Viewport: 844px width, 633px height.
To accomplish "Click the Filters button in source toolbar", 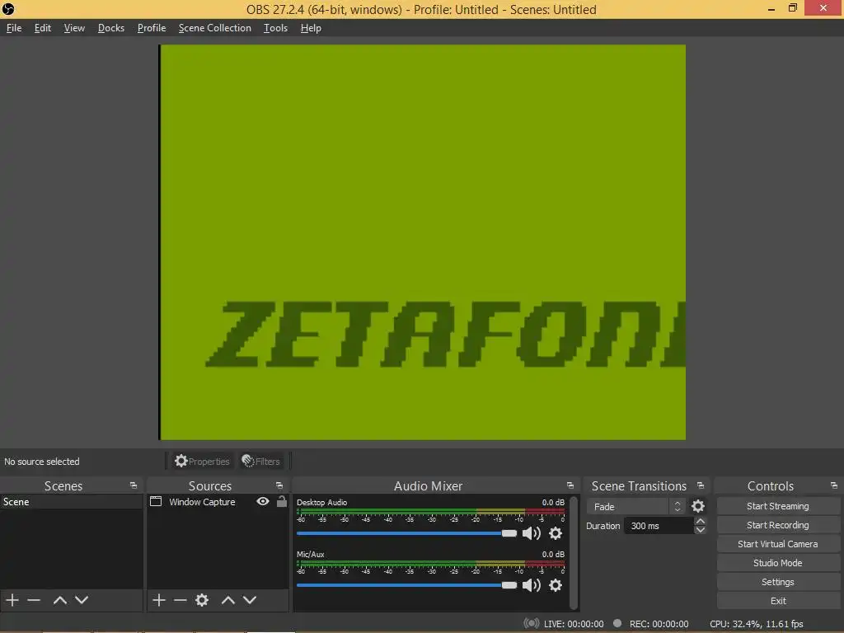I will point(261,462).
